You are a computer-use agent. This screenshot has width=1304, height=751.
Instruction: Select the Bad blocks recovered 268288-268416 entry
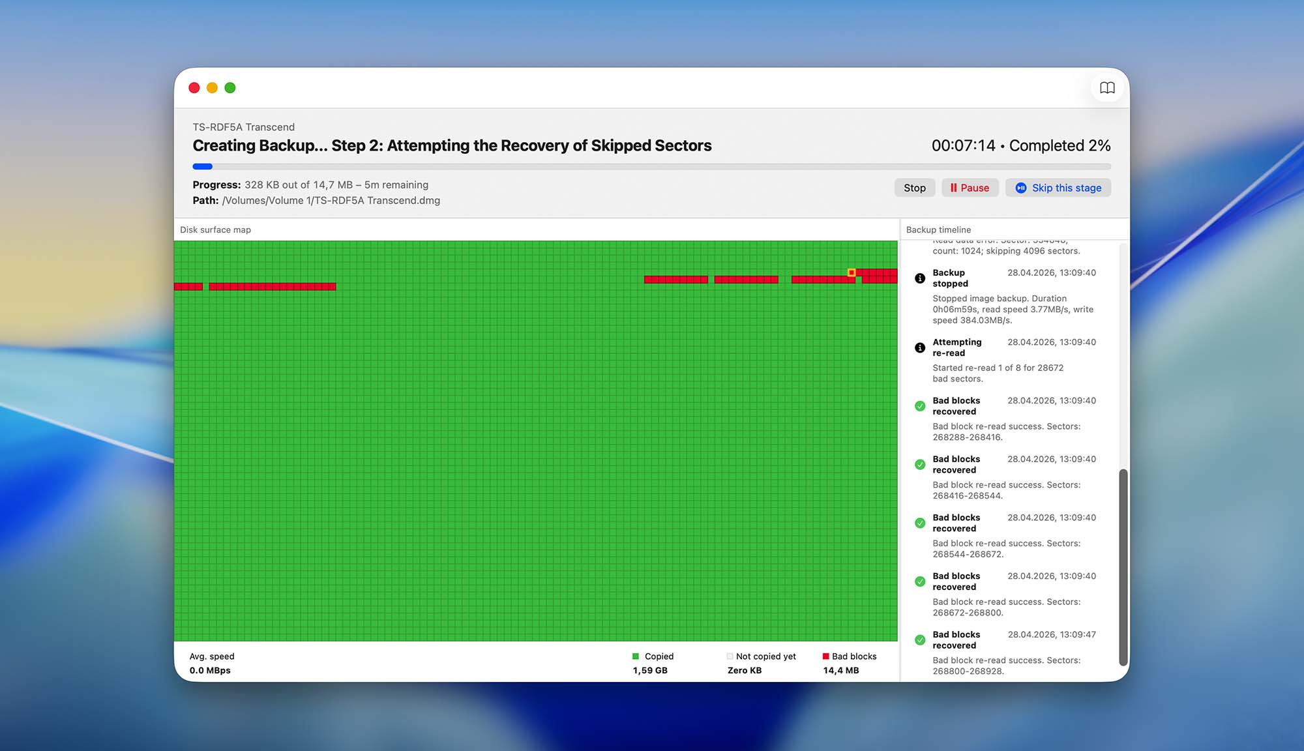coord(1004,419)
